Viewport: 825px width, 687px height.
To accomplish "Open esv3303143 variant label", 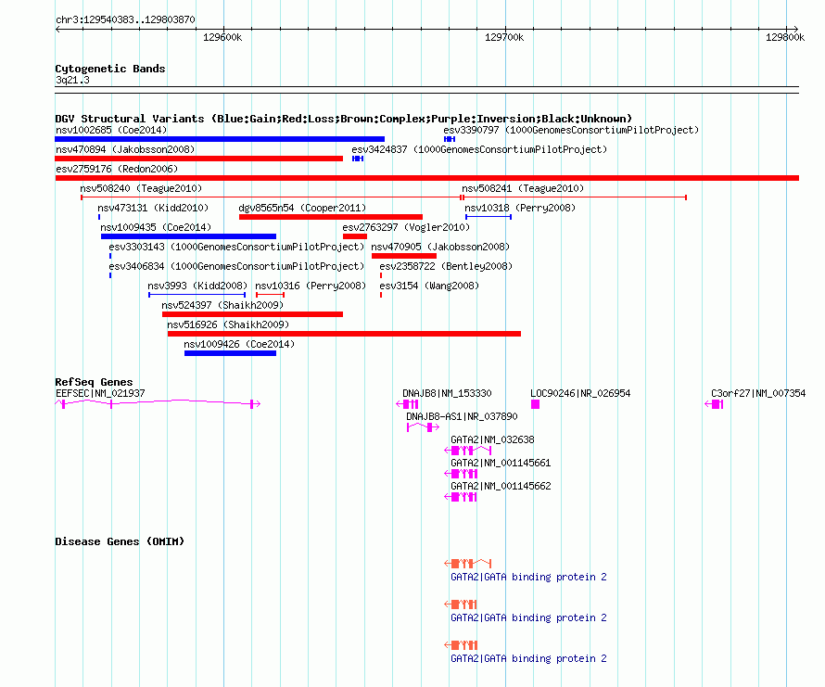I will click(236, 247).
